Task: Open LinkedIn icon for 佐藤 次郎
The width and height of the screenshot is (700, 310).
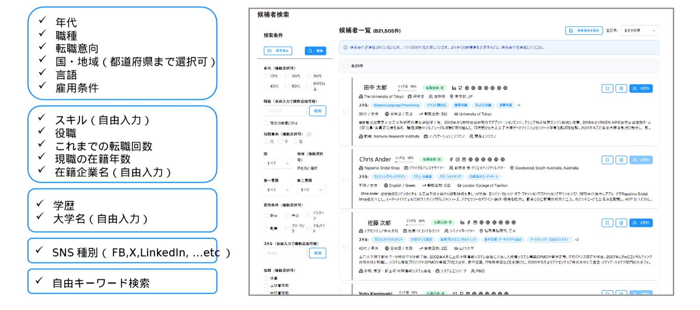Action: point(463,222)
